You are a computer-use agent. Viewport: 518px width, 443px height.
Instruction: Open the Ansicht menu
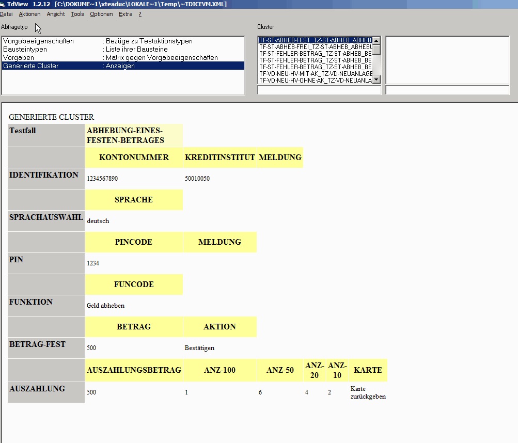click(x=56, y=14)
